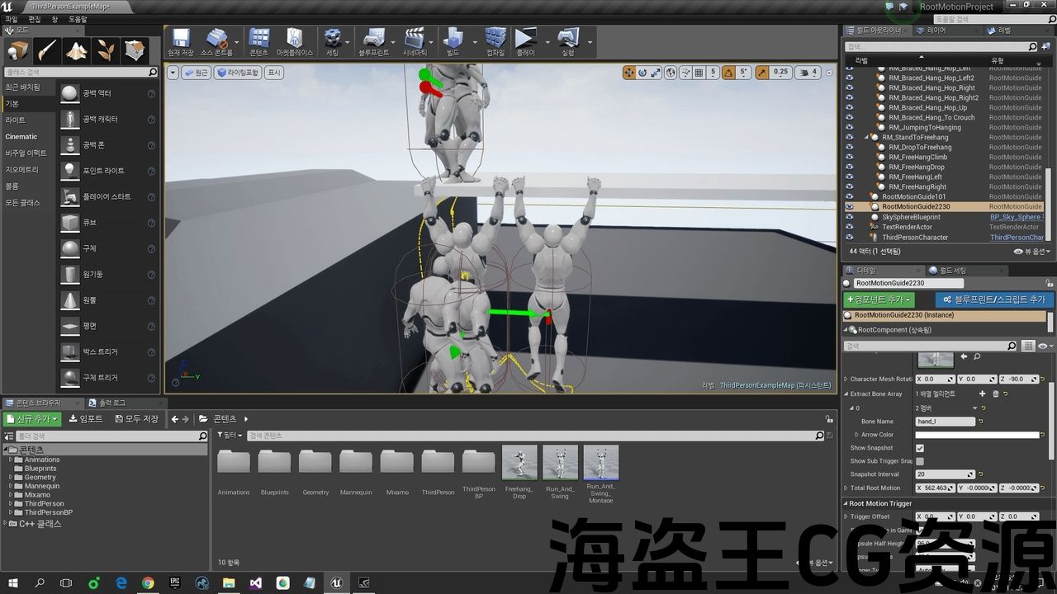
Task: Uncheck the Show Snapshot checkbox
Action: coord(920,448)
